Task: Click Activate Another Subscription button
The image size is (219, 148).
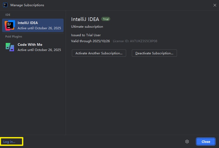Action: point(99,53)
